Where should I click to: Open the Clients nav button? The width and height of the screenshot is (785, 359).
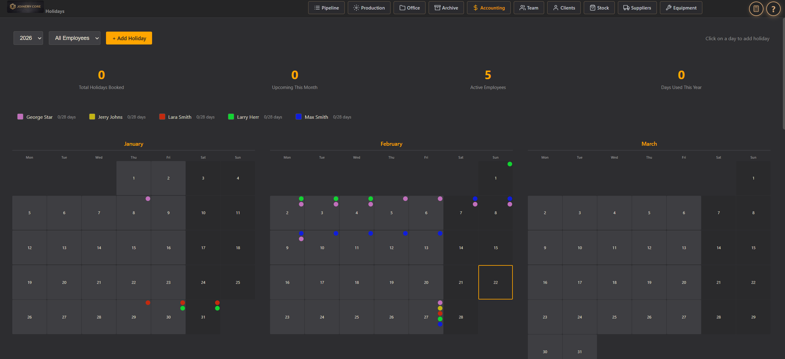[x=564, y=8]
